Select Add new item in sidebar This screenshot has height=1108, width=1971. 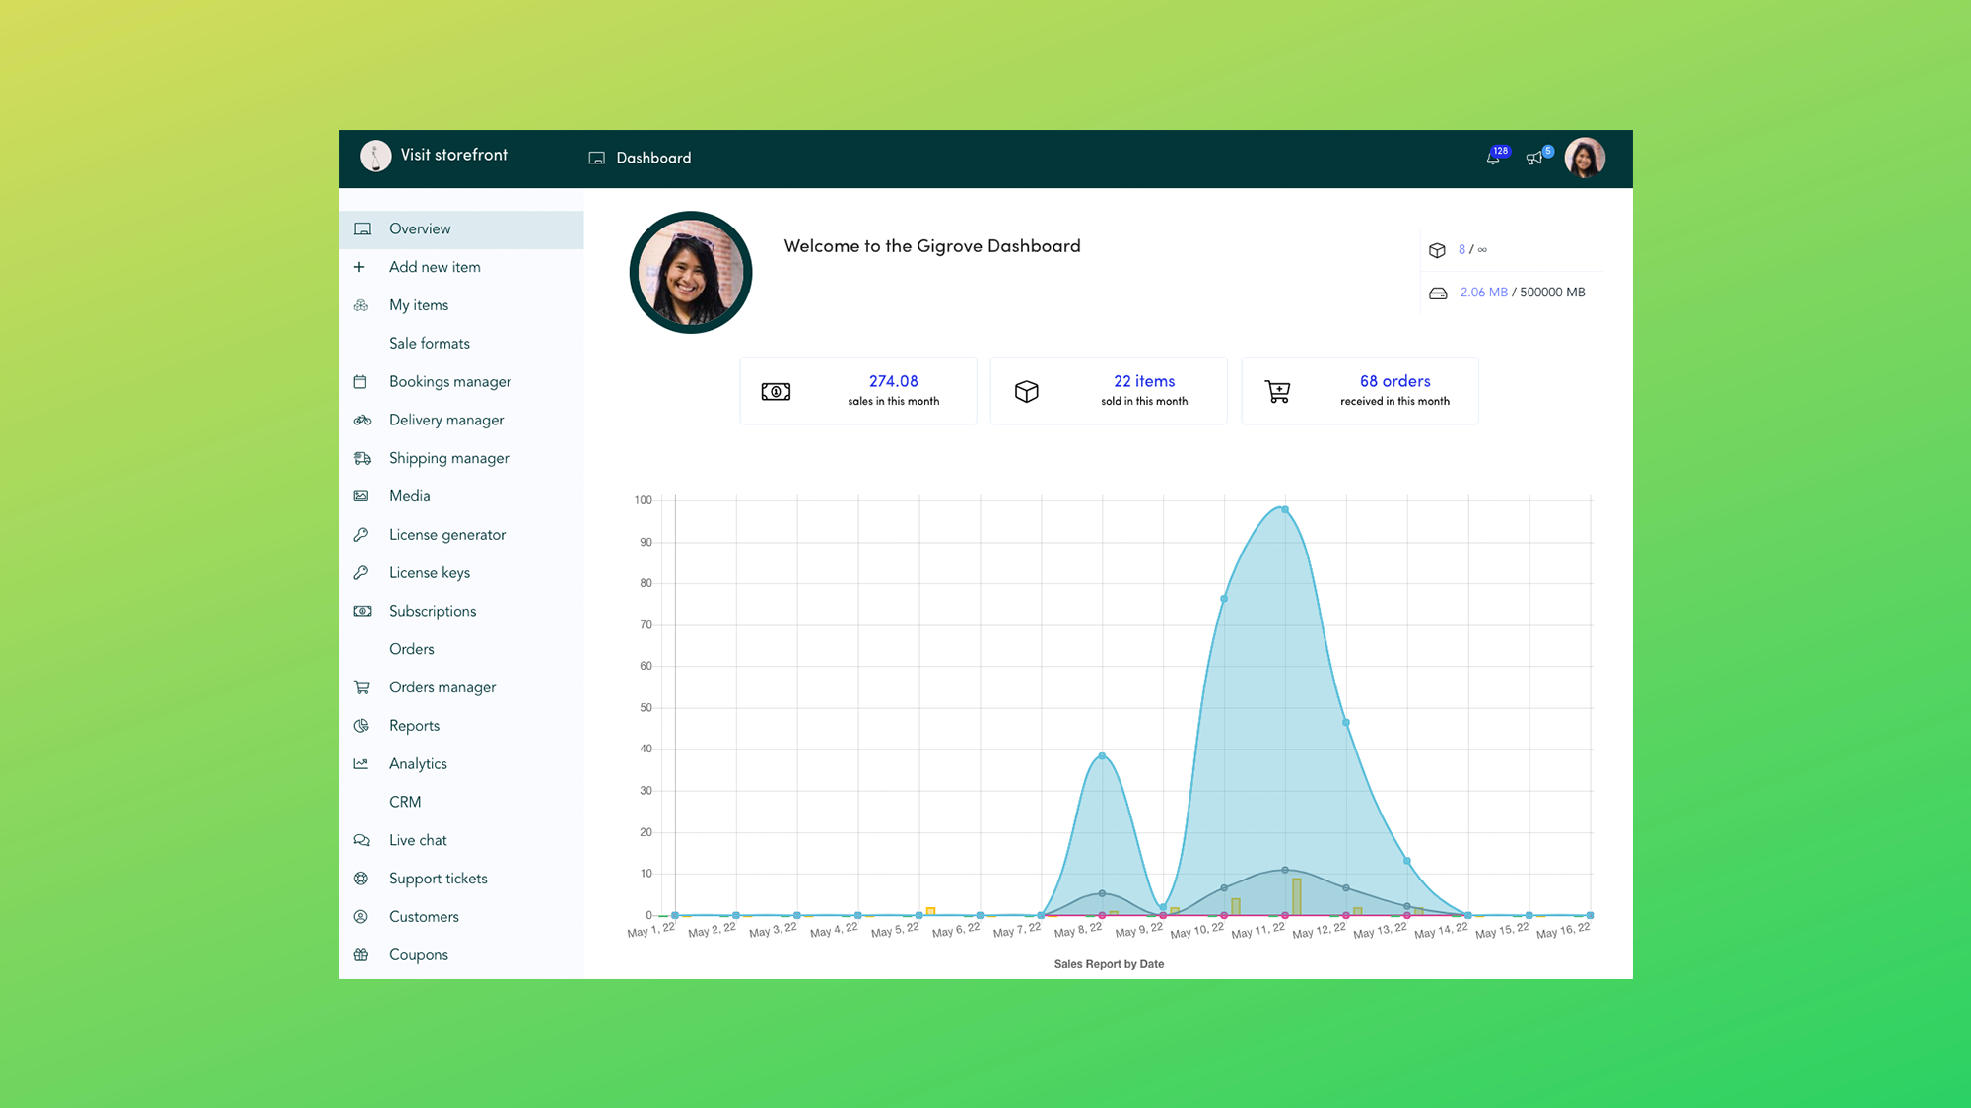[x=435, y=267]
